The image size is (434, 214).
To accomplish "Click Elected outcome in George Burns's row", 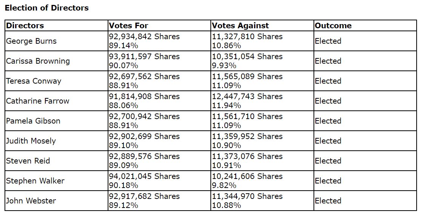I will point(328,41).
